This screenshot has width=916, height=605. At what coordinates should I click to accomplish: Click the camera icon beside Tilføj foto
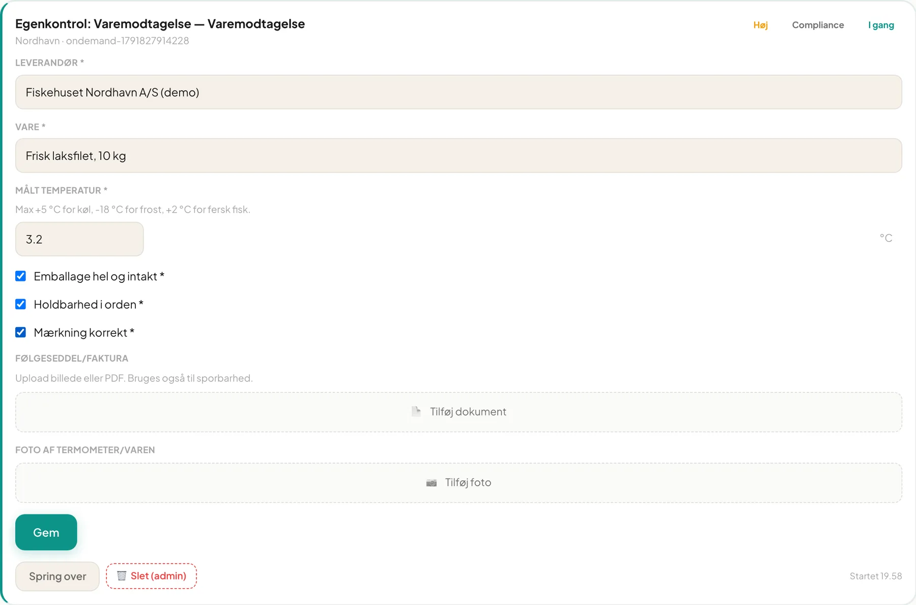432,482
